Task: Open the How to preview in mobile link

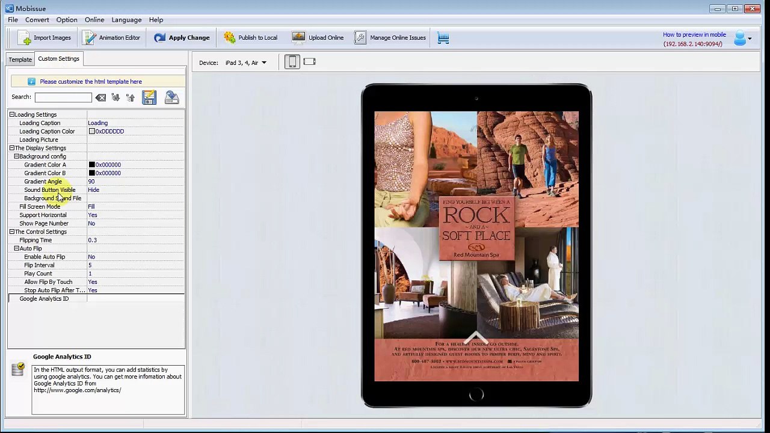Action: [694, 35]
